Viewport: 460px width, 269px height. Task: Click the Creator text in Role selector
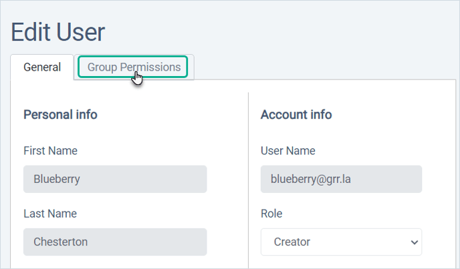[x=292, y=242]
